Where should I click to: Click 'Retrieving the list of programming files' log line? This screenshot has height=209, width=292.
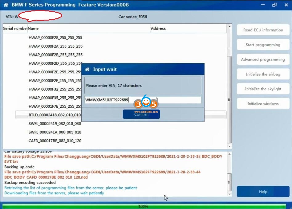click(x=71, y=188)
